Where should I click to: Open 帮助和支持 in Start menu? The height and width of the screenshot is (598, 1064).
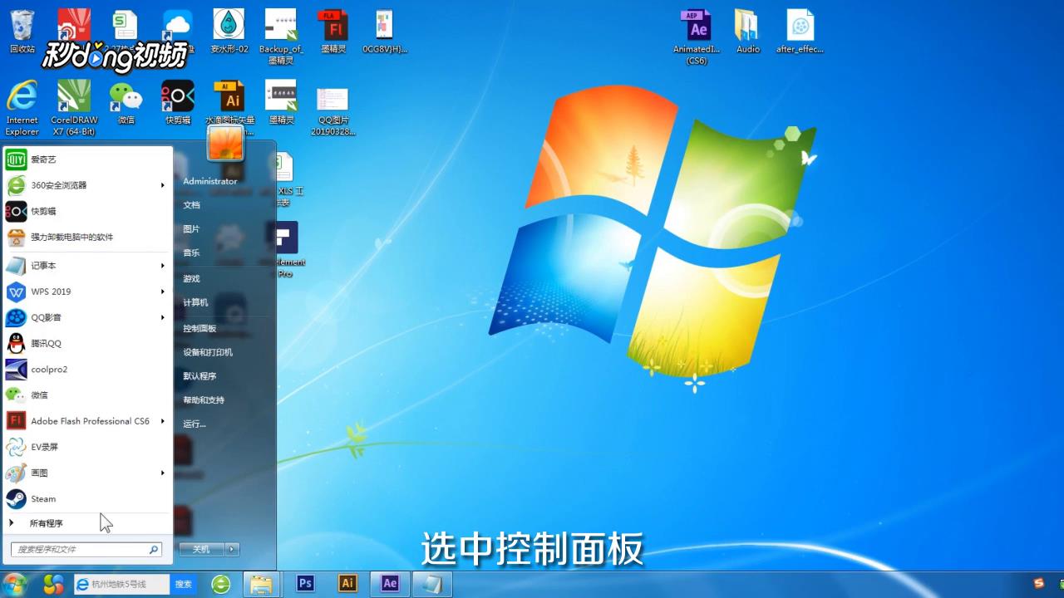pos(204,400)
